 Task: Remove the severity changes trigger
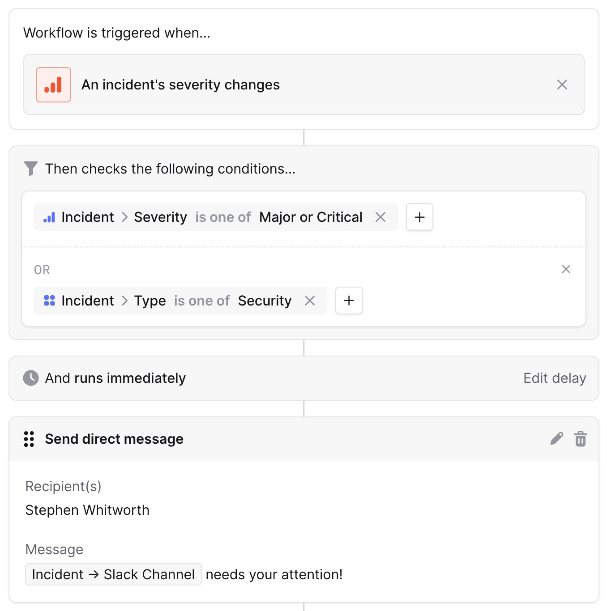pyautogui.click(x=562, y=85)
